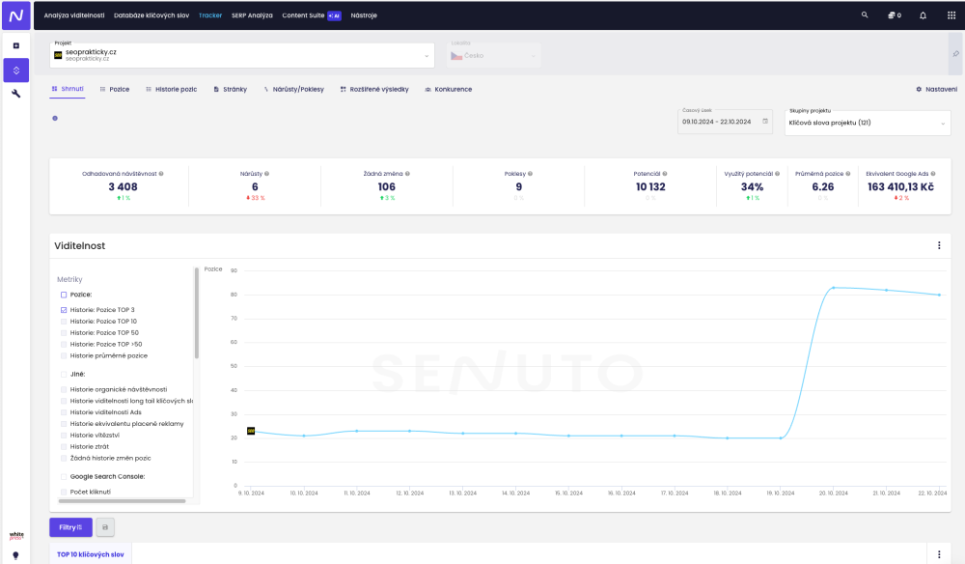Click vertical scrollbar of Metriky list
Screen dimensions: 965x564
(x=197, y=313)
